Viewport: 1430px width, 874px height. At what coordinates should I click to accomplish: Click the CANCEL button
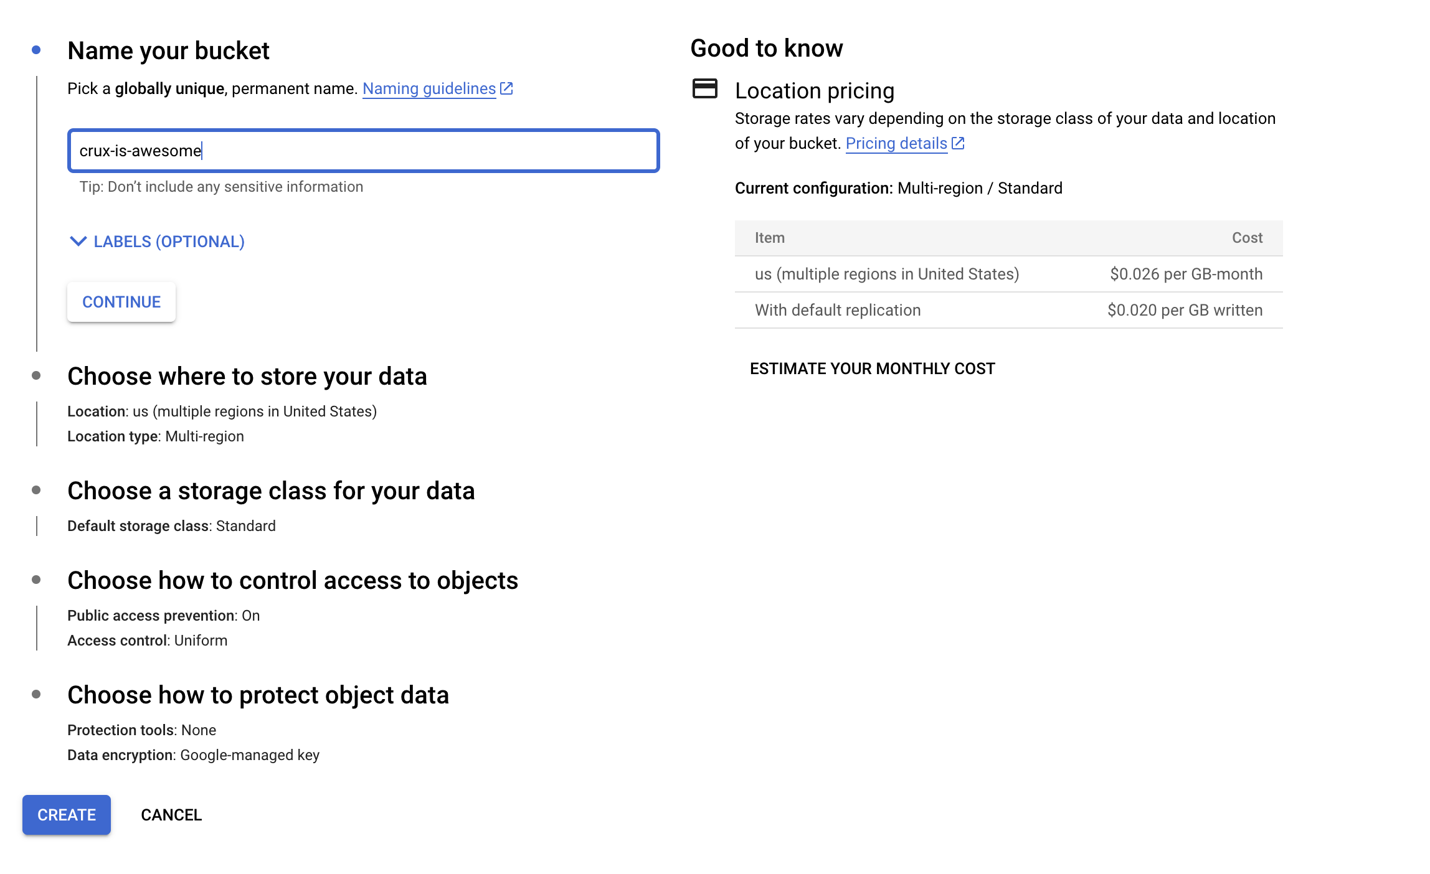coord(171,815)
